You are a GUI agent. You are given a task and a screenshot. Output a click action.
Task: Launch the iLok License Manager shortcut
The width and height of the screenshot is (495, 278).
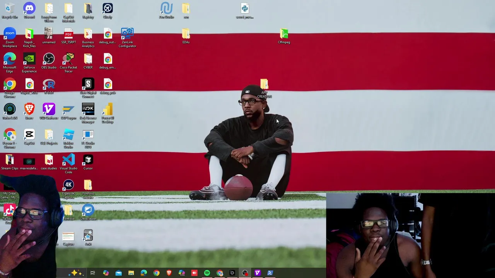point(88,114)
